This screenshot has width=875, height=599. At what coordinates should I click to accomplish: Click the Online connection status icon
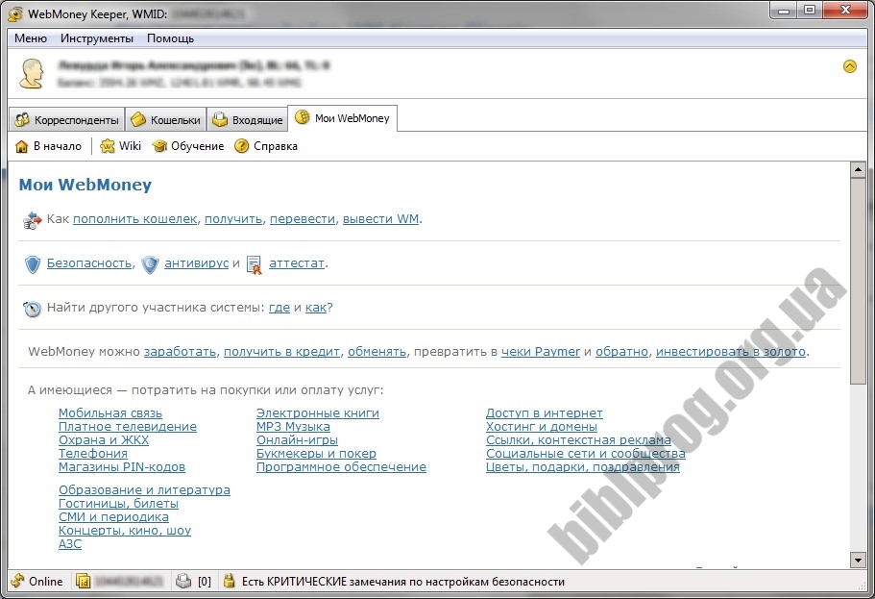17,581
